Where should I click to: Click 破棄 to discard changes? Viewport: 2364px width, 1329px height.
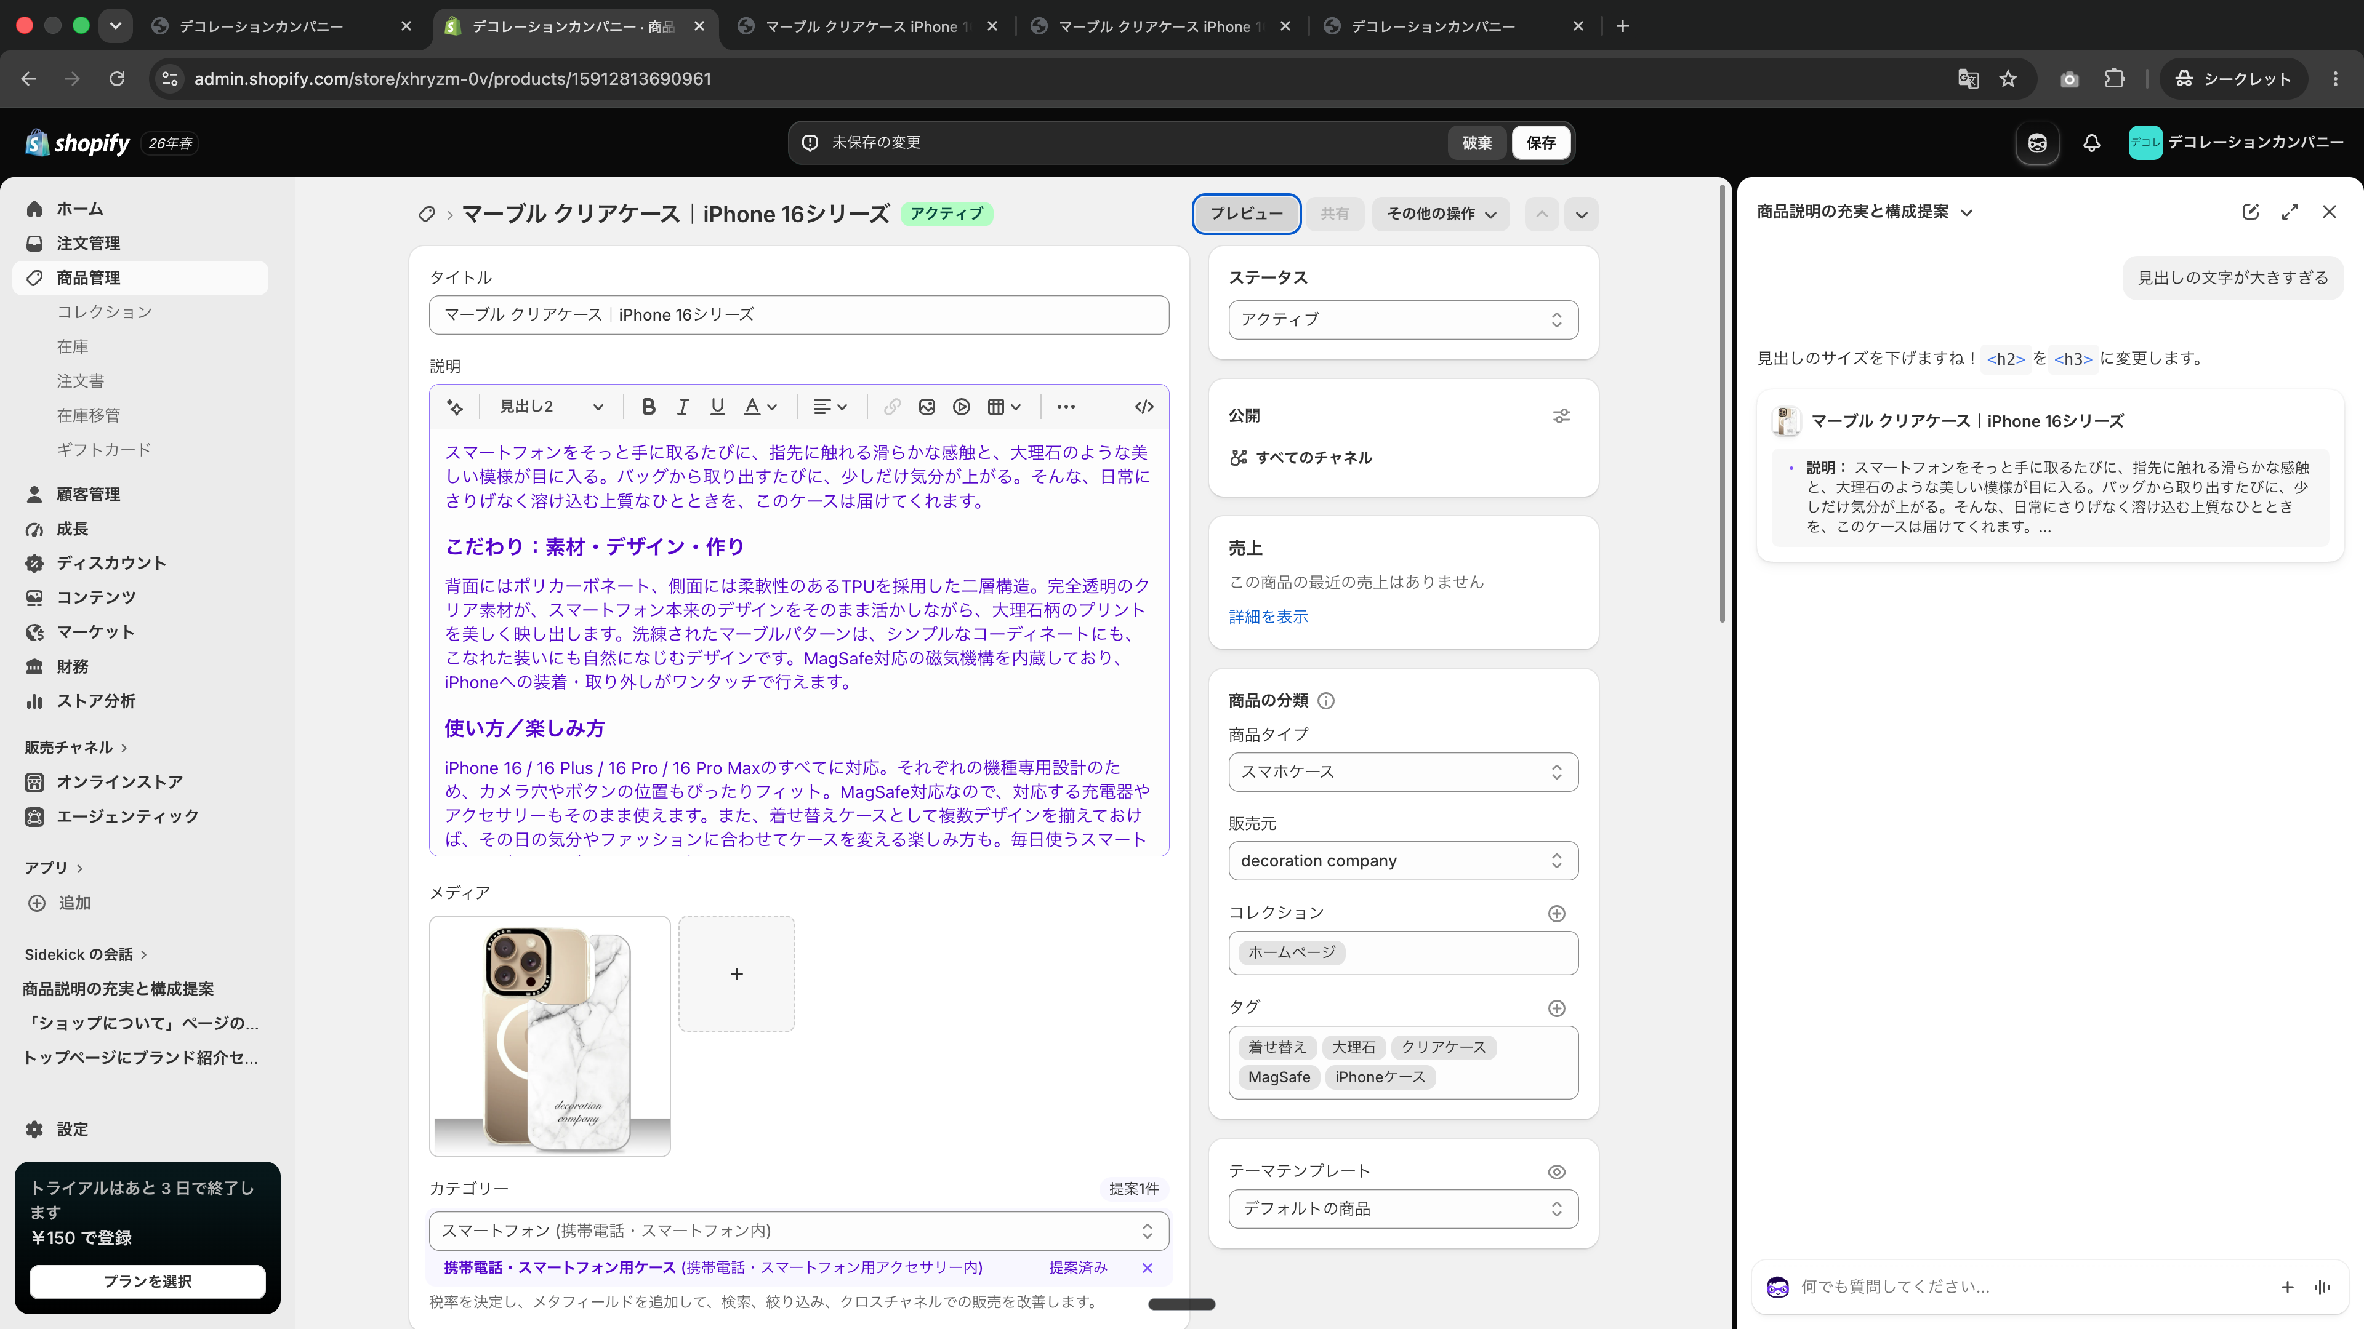(1477, 143)
